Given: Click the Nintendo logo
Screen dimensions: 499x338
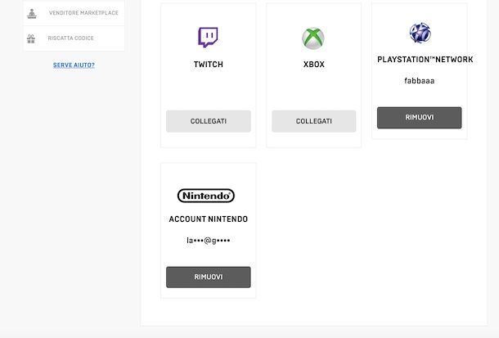Looking at the screenshot, I should click(x=206, y=196).
